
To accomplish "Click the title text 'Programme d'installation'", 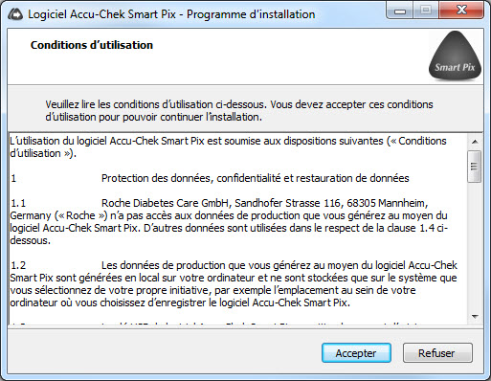I will pyautogui.click(x=251, y=14).
